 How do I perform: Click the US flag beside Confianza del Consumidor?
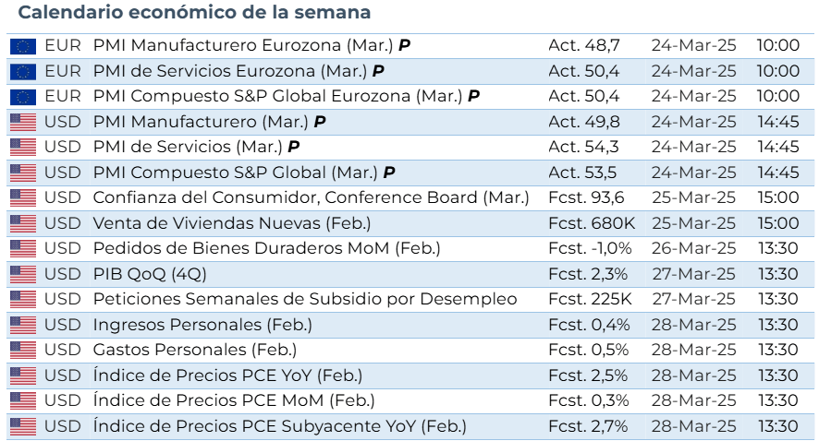tap(22, 197)
